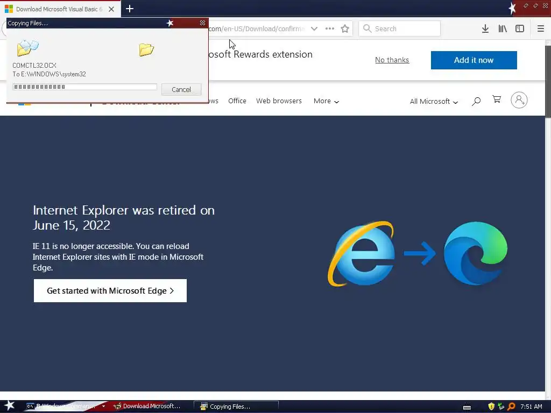Click the source folder icon with flying papers
The width and height of the screenshot is (551, 413).
tap(27, 48)
